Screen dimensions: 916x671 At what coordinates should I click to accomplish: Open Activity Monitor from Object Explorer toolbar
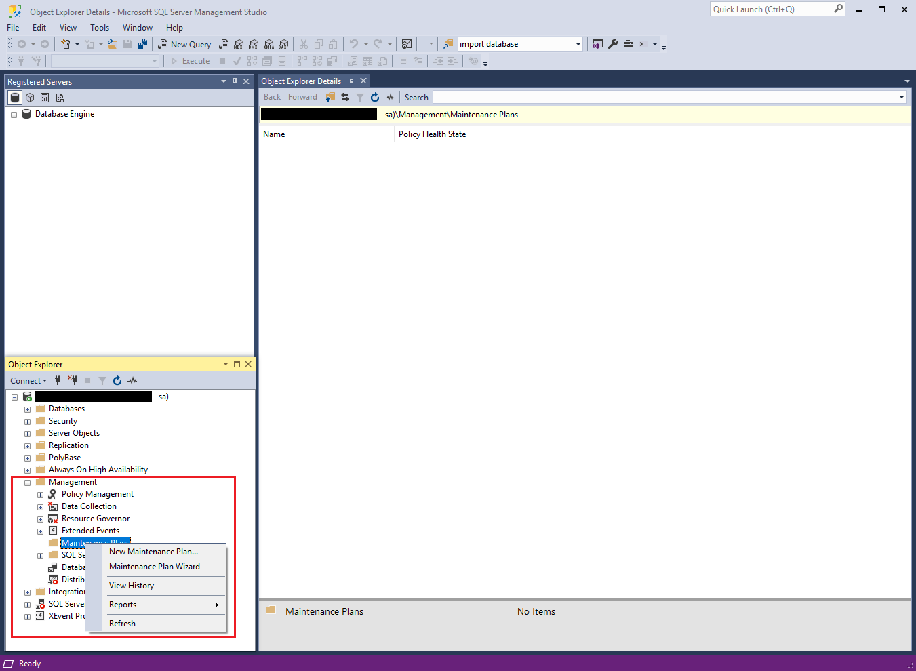click(132, 380)
